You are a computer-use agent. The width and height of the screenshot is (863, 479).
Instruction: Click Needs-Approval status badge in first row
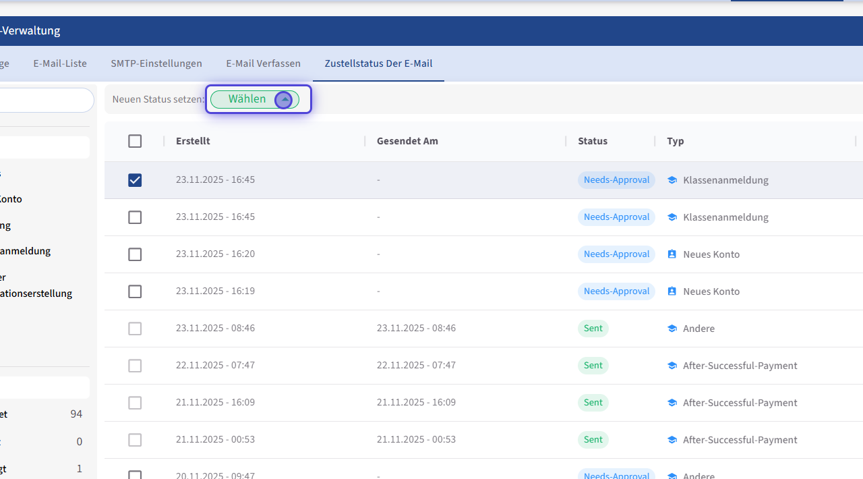[616, 180]
